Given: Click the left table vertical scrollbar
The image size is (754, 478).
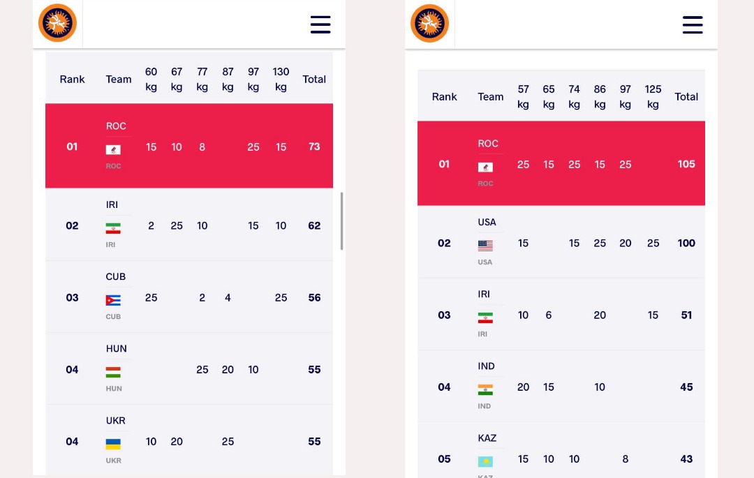Looking at the screenshot, I should (x=342, y=221).
